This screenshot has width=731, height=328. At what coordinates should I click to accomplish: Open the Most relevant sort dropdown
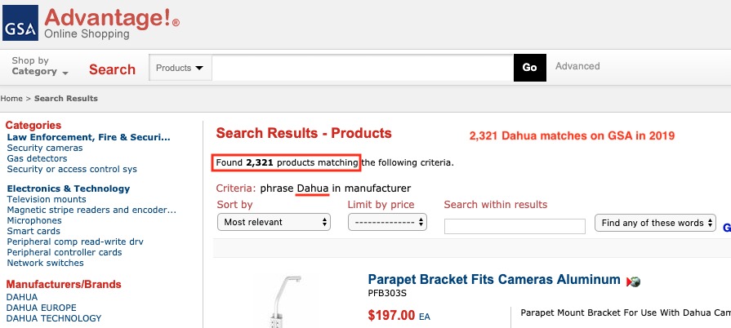274,222
